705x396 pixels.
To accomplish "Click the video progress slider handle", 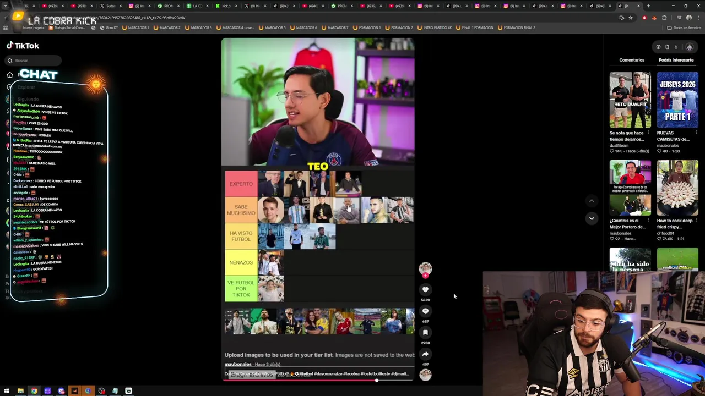I will pos(377,380).
